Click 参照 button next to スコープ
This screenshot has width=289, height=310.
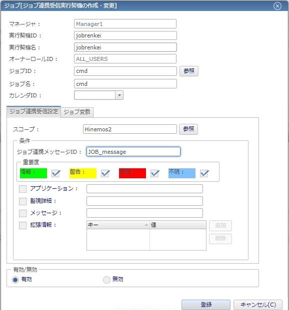(188, 129)
